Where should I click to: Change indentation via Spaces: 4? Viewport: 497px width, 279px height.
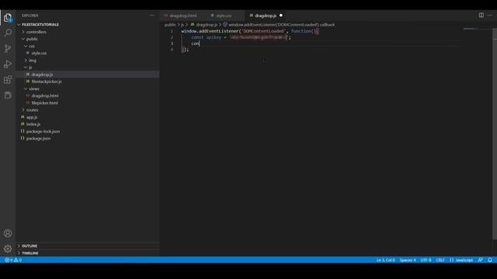(x=408, y=260)
